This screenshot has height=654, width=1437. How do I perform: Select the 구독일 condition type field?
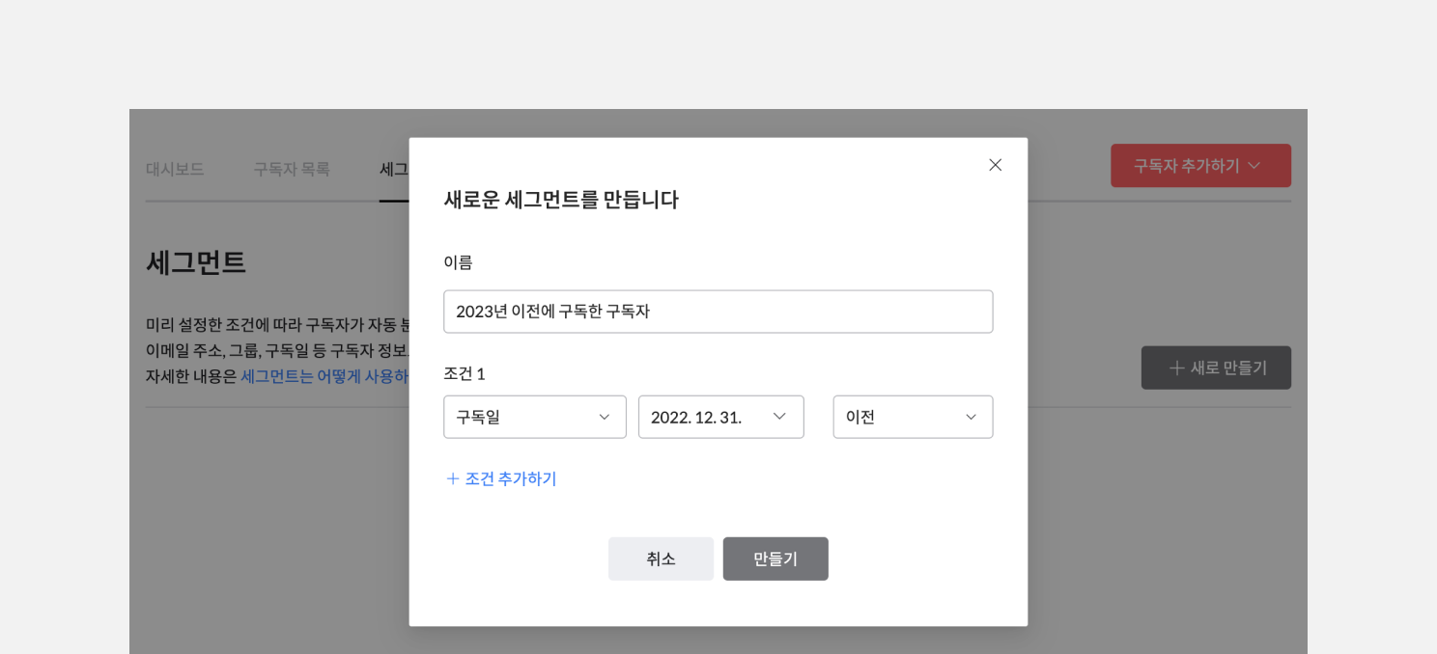coord(534,417)
